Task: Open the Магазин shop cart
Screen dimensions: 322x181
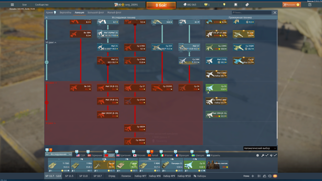Action: click(x=292, y=5)
